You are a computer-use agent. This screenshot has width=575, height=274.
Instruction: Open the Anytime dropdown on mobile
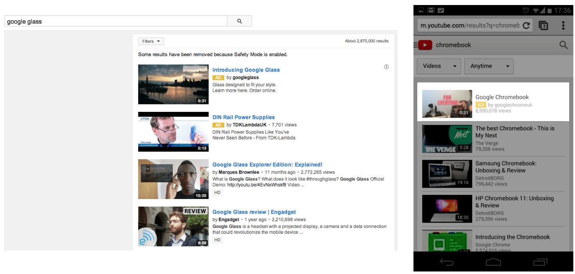pyautogui.click(x=489, y=66)
